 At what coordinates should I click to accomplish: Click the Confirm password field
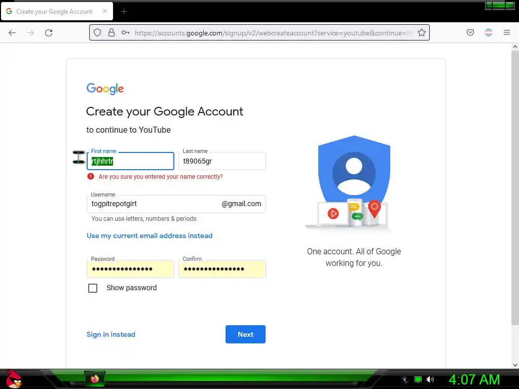click(222, 269)
